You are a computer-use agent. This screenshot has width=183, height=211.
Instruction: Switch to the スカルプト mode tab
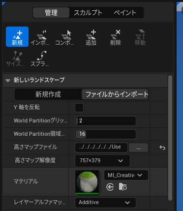click(88, 13)
